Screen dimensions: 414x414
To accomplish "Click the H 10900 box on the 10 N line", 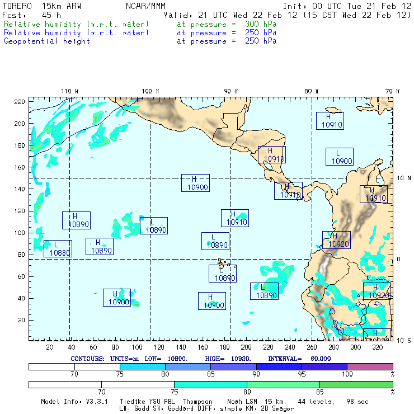I will pos(195,183).
